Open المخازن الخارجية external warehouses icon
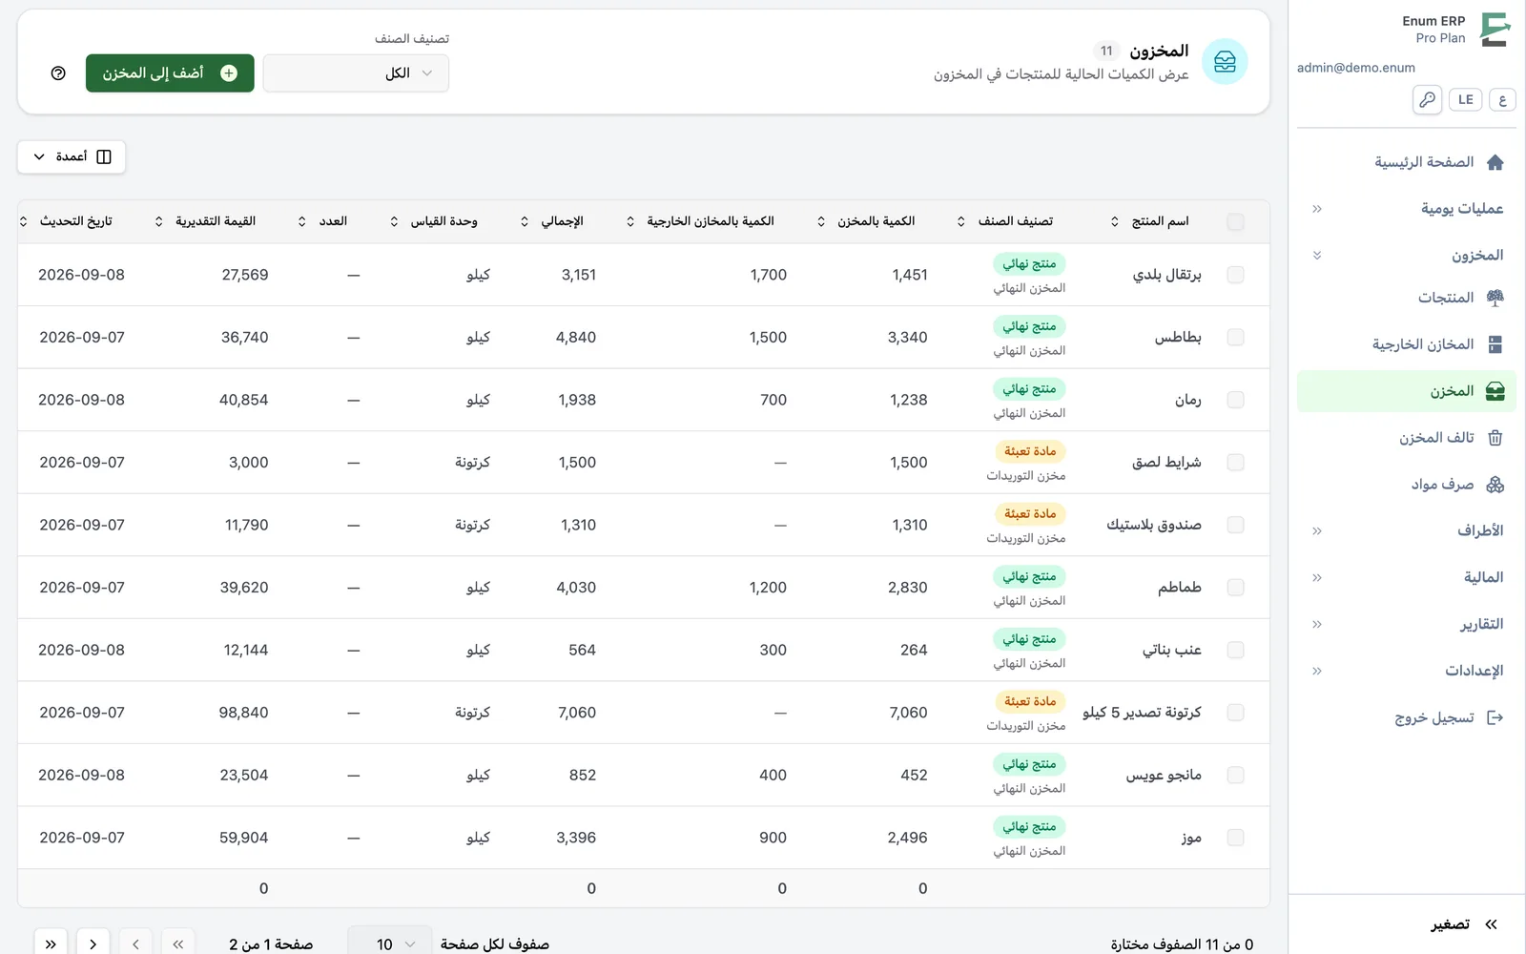 coord(1495,344)
